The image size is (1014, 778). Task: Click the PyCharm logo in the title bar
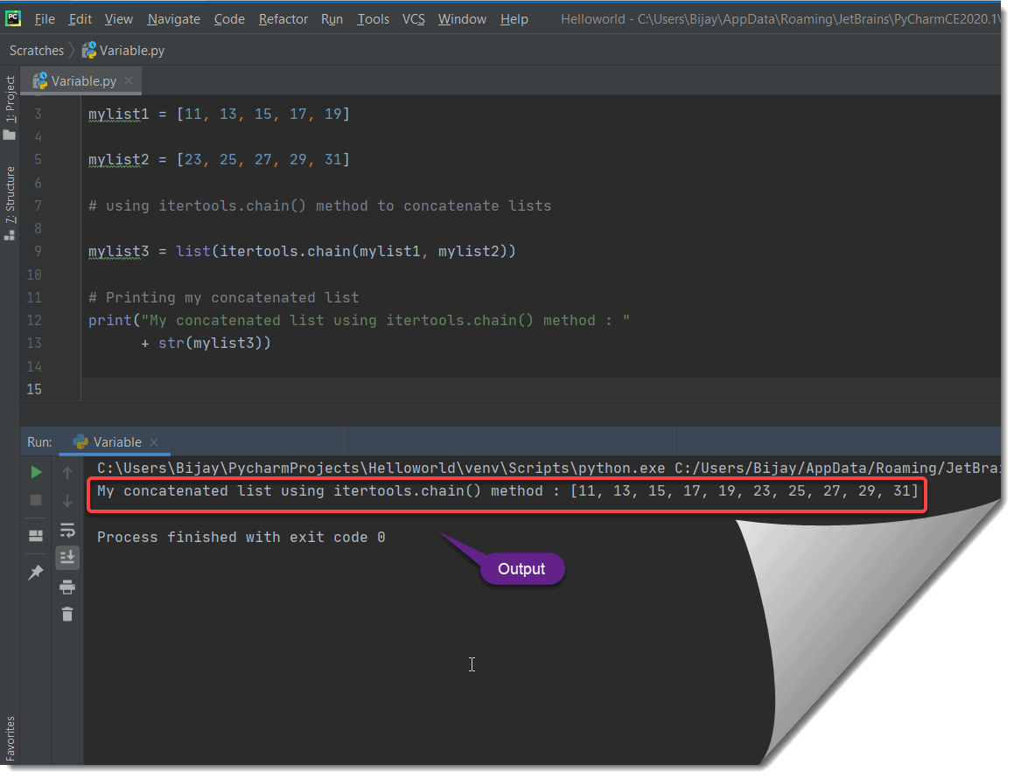coord(12,17)
